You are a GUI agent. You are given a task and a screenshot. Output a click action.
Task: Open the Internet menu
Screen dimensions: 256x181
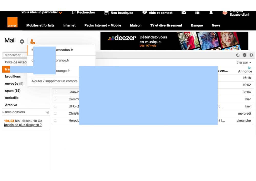69,25
